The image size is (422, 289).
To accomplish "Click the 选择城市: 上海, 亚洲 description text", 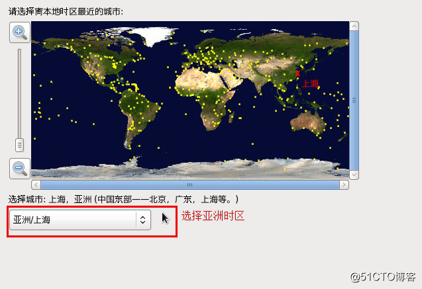I will [x=123, y=199].
